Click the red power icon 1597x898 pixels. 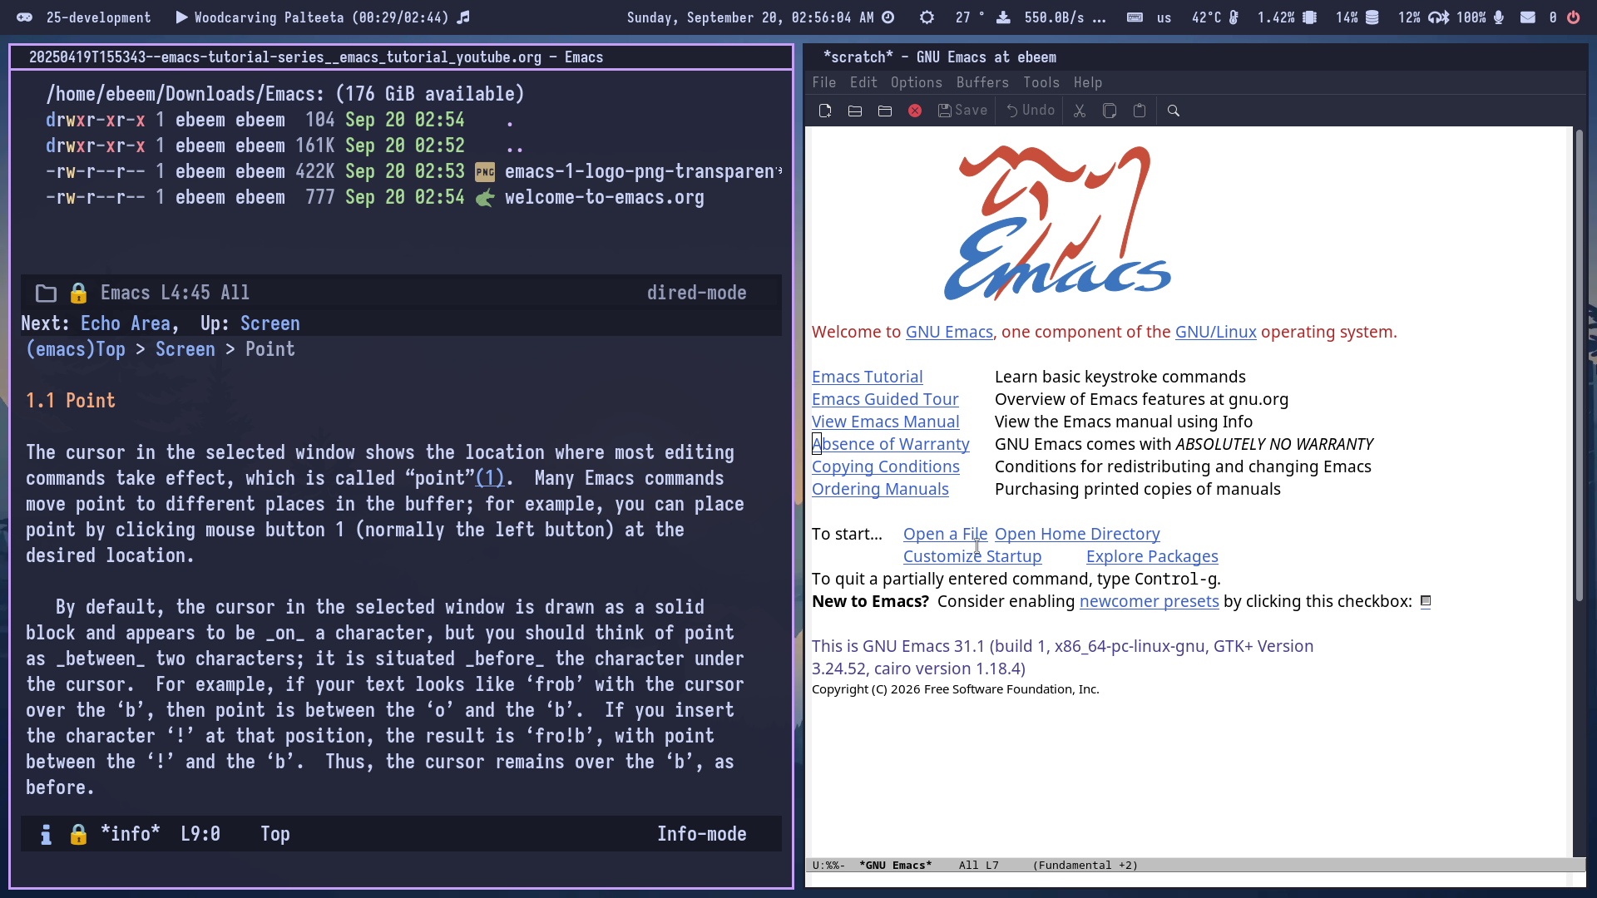(1574, 17)
